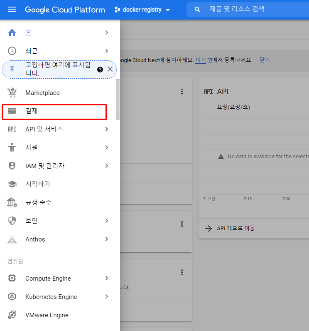Click the Anthos triangle icon
This screenshot has width=309, height=331.
click(x=12, y=239)
